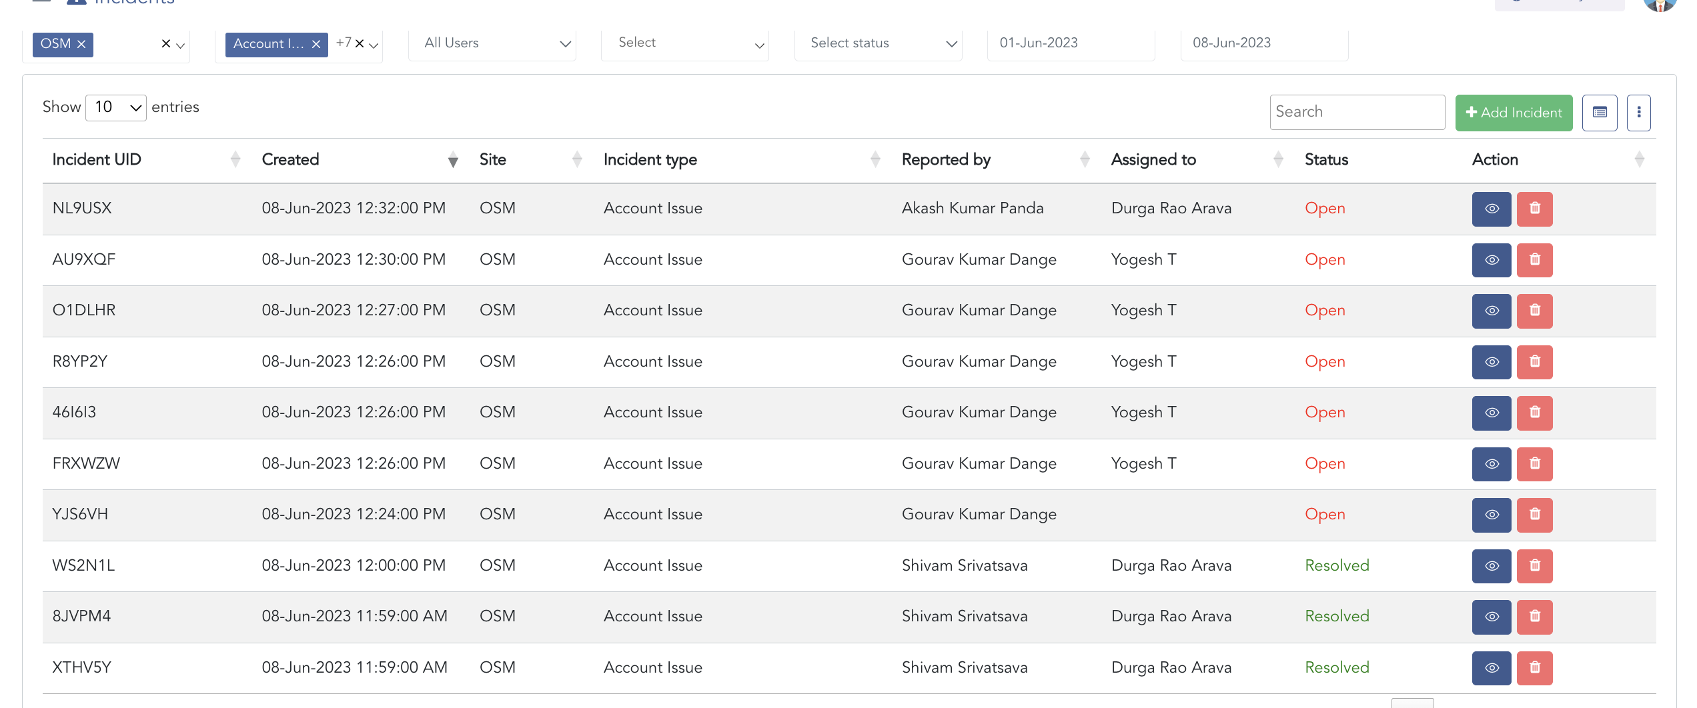The height and width of the screenshot is (708, 1697).
Task: Delete incident AU9XQF using trash icon
Action: 1534,260
